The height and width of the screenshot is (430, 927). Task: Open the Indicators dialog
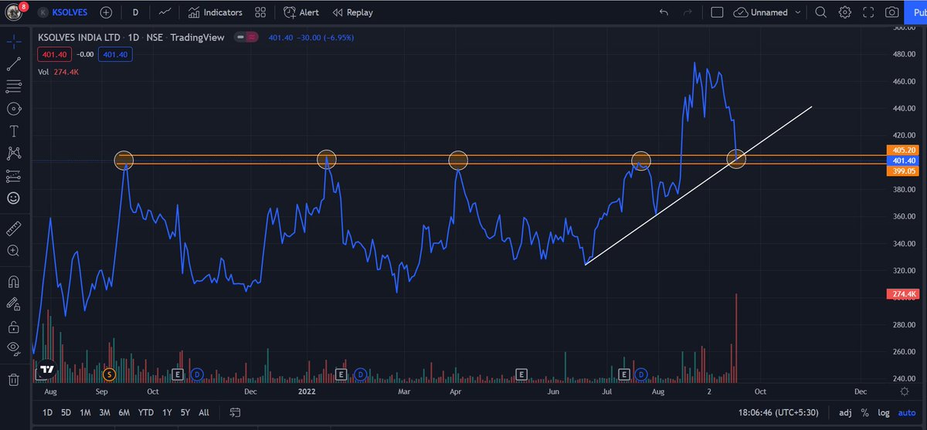pos(216,12)
